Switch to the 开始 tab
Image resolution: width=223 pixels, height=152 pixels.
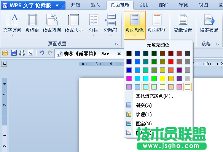tap(75, 5)
